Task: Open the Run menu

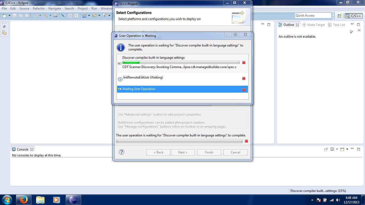Action: pyautogui.click(x=94, y=9)
